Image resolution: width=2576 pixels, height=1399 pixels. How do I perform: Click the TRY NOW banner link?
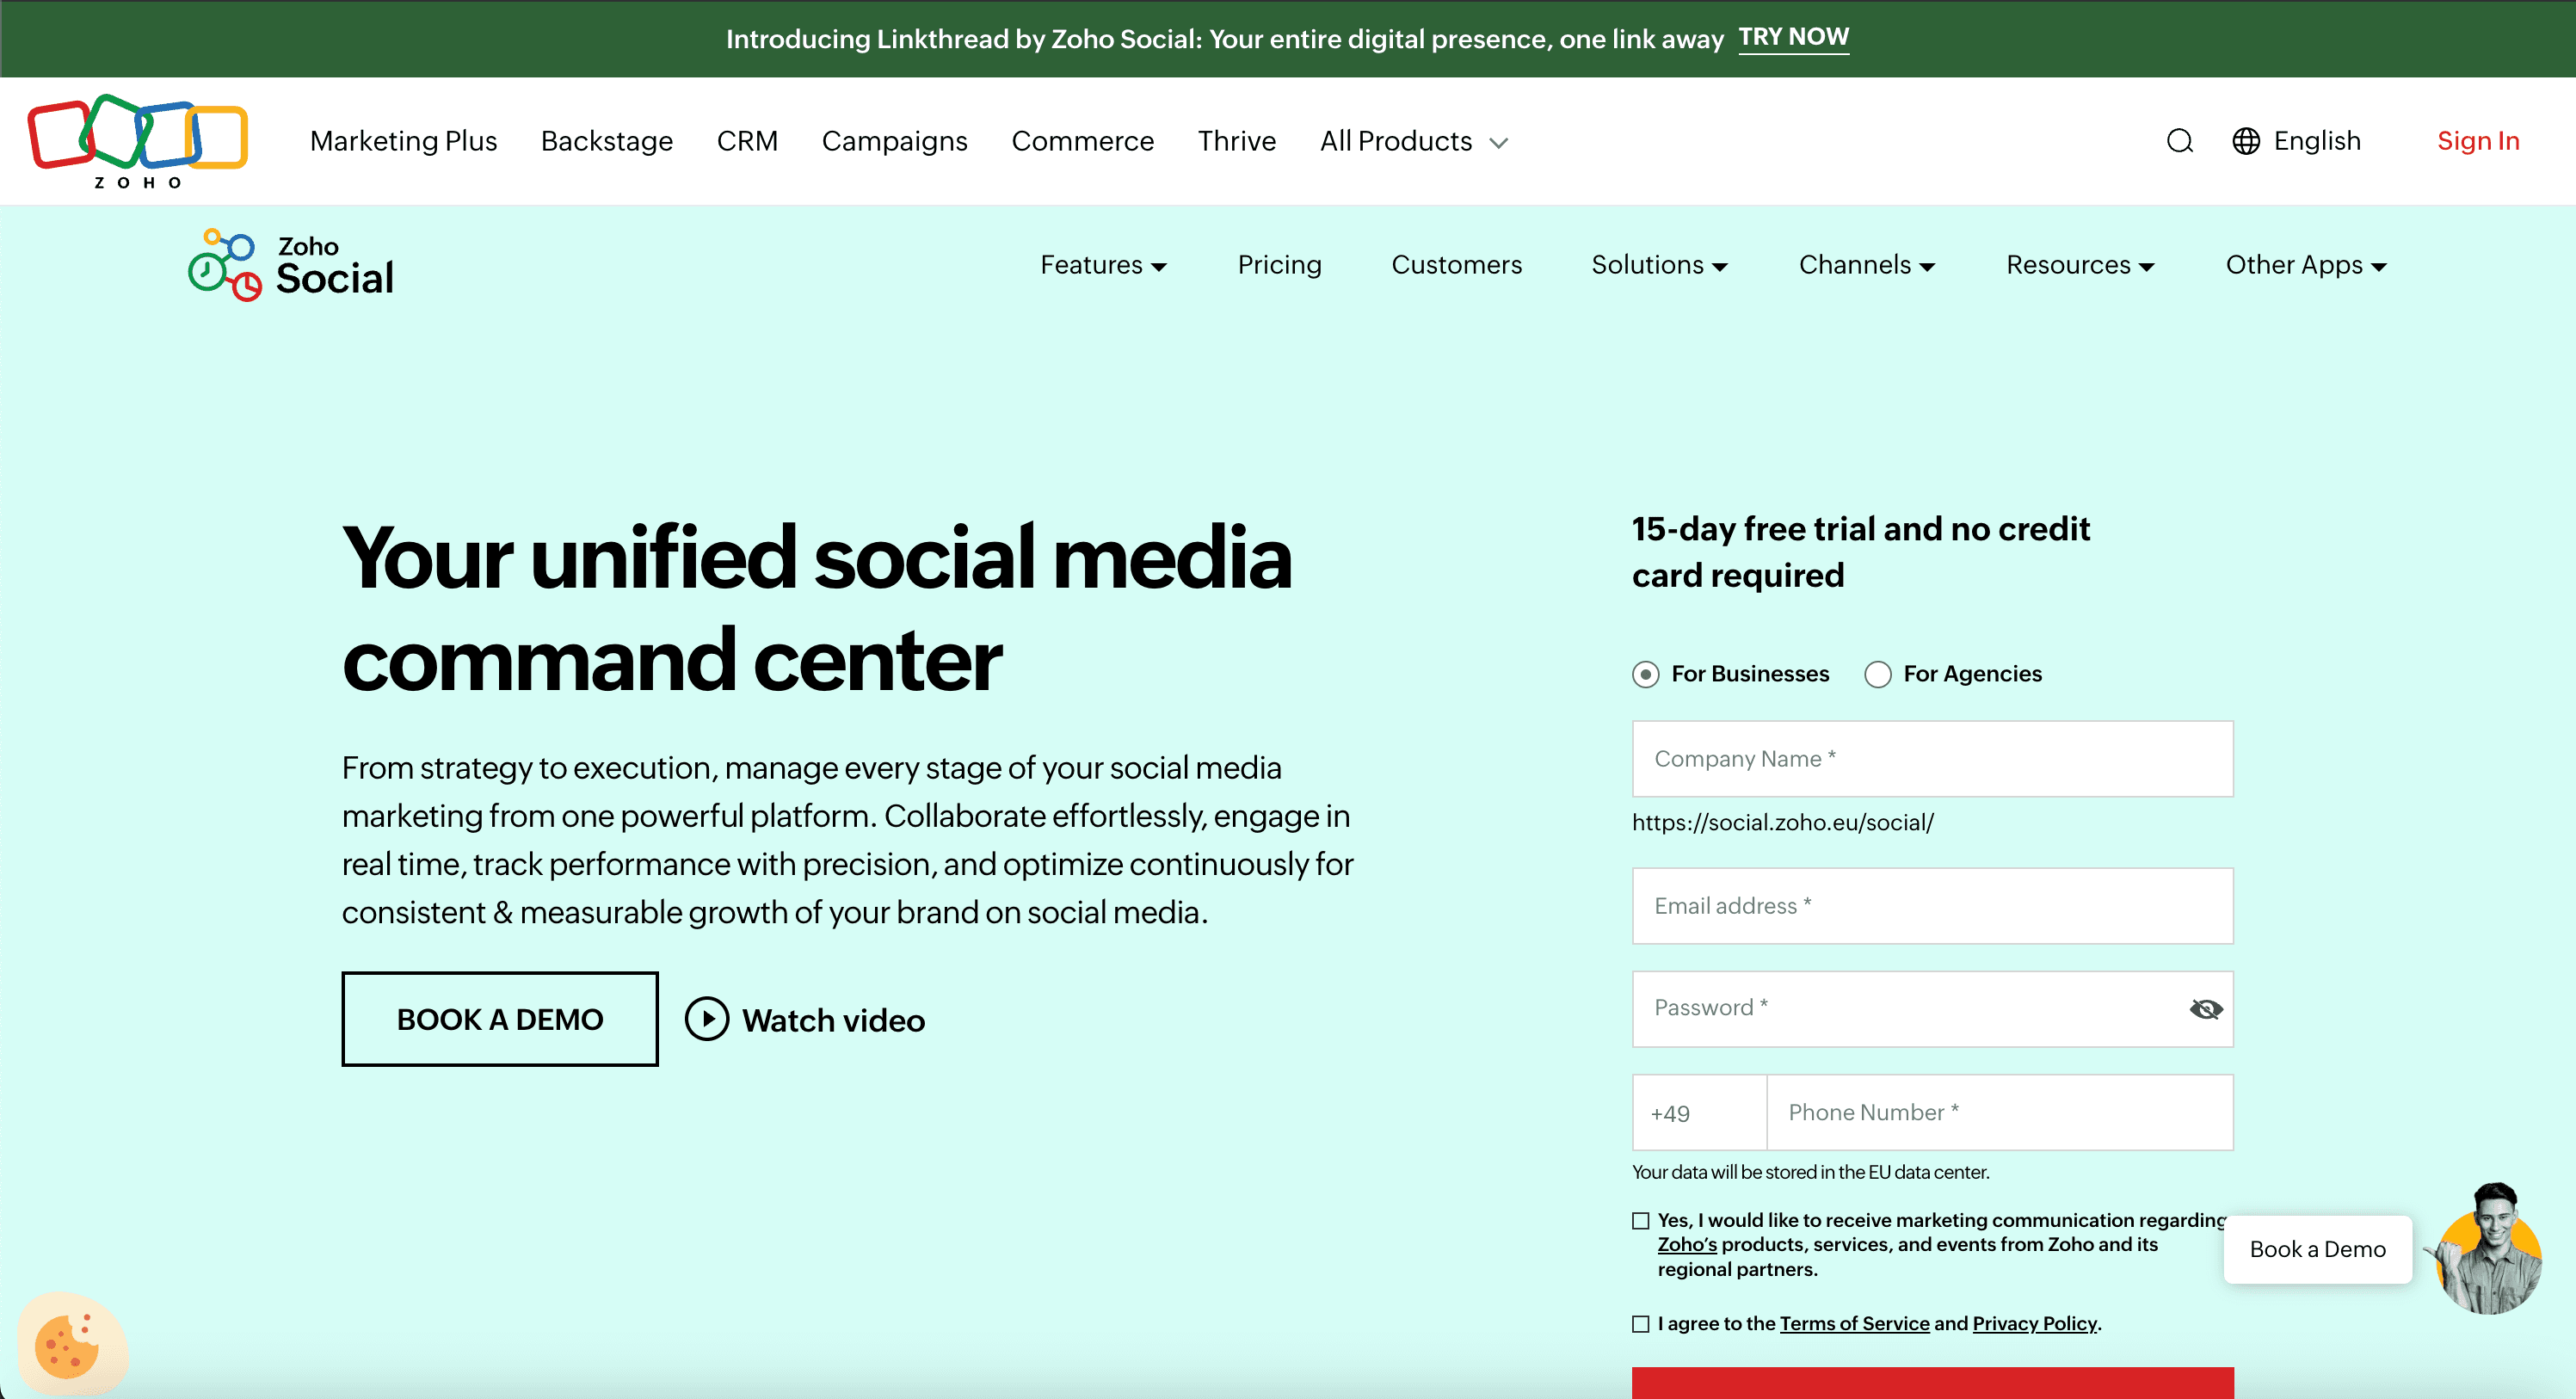click(1793, 38)
